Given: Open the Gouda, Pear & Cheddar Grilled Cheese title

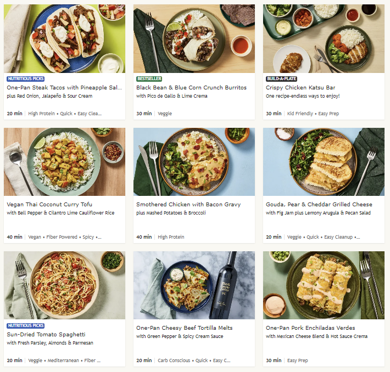Looking at the screenshot, I should point(319,205).
